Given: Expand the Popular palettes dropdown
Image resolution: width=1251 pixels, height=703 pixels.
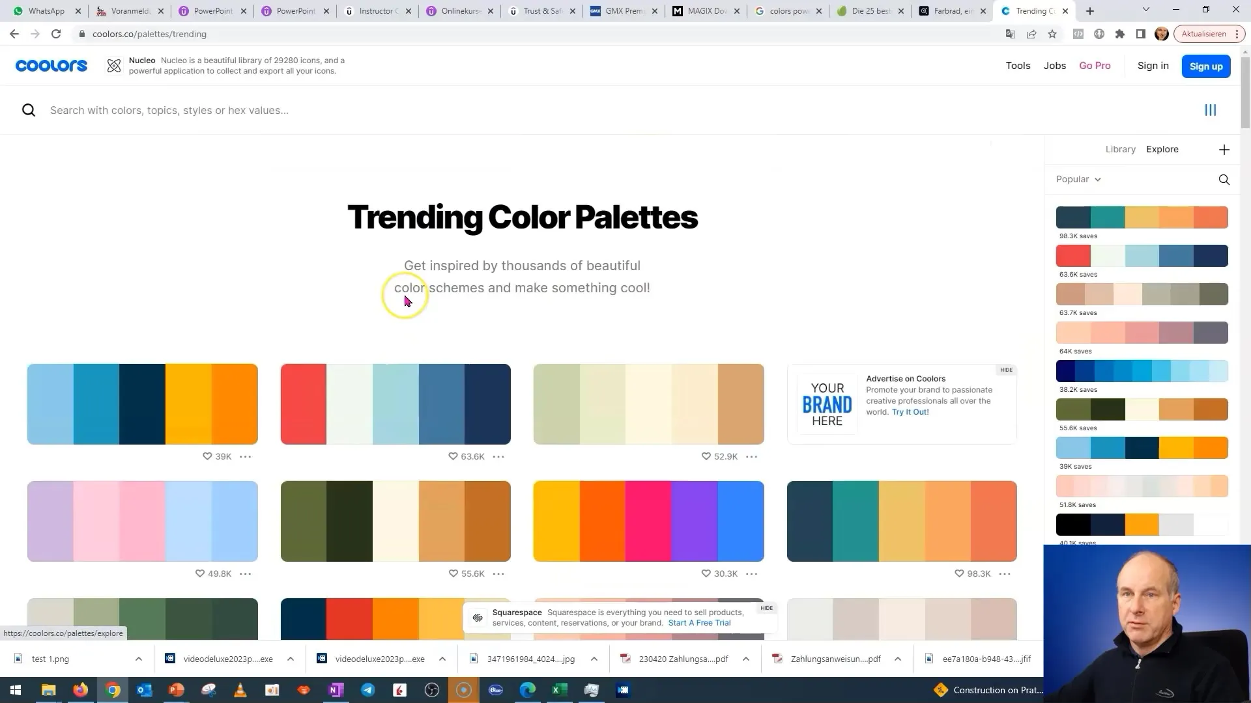Looking at the screenshot, I should point(1078,178).
